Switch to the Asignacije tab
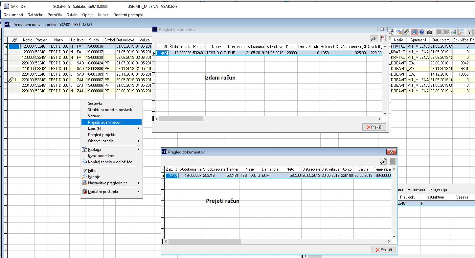475x258 pixels. coord(439,190)
